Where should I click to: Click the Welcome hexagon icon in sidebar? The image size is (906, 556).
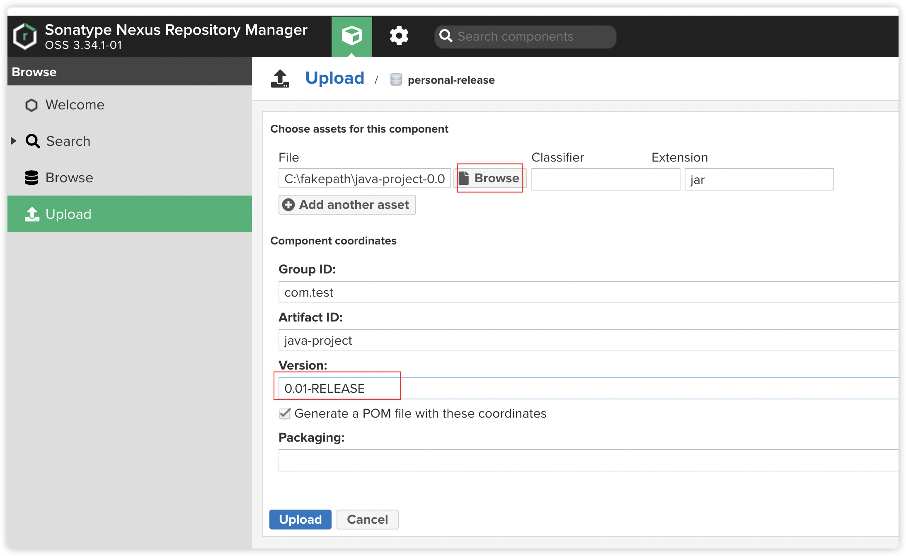pos(31,105)
